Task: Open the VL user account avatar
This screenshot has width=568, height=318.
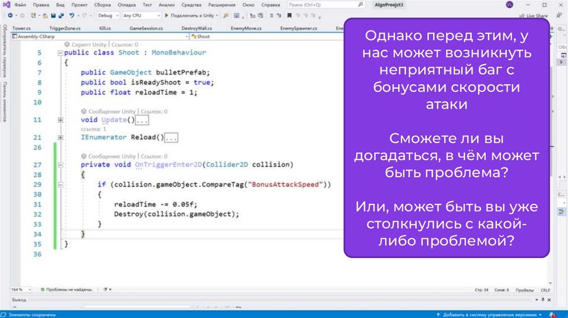Action: click(x=510, y=4)
